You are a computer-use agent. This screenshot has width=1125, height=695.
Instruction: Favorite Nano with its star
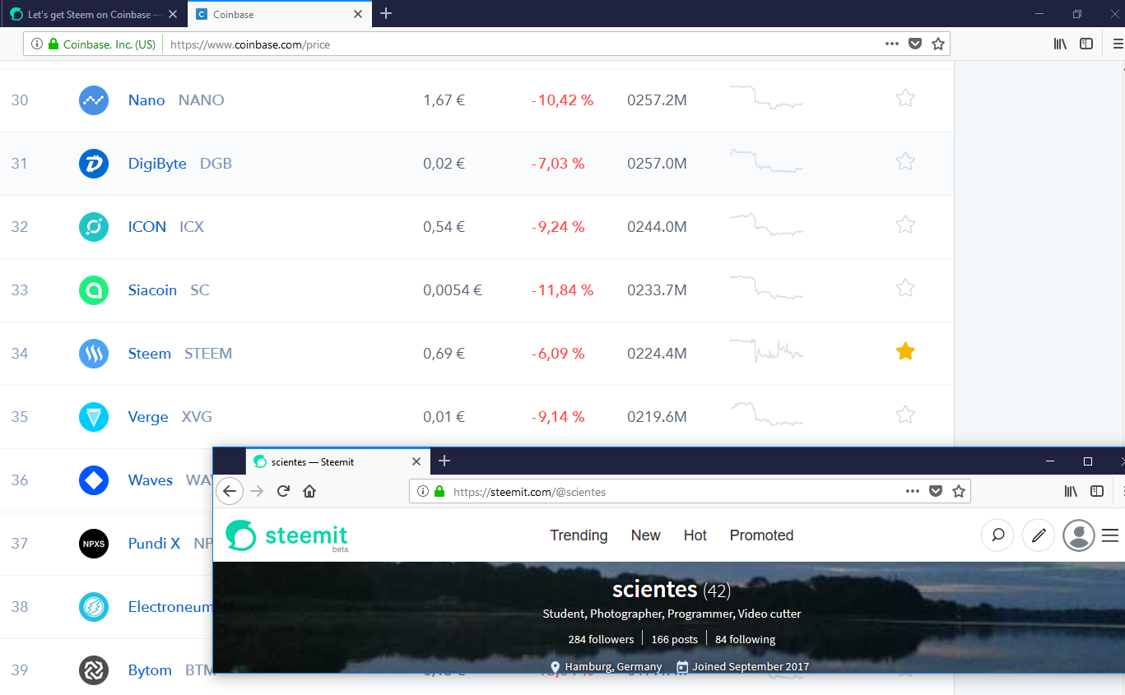[x=905, y=99]
